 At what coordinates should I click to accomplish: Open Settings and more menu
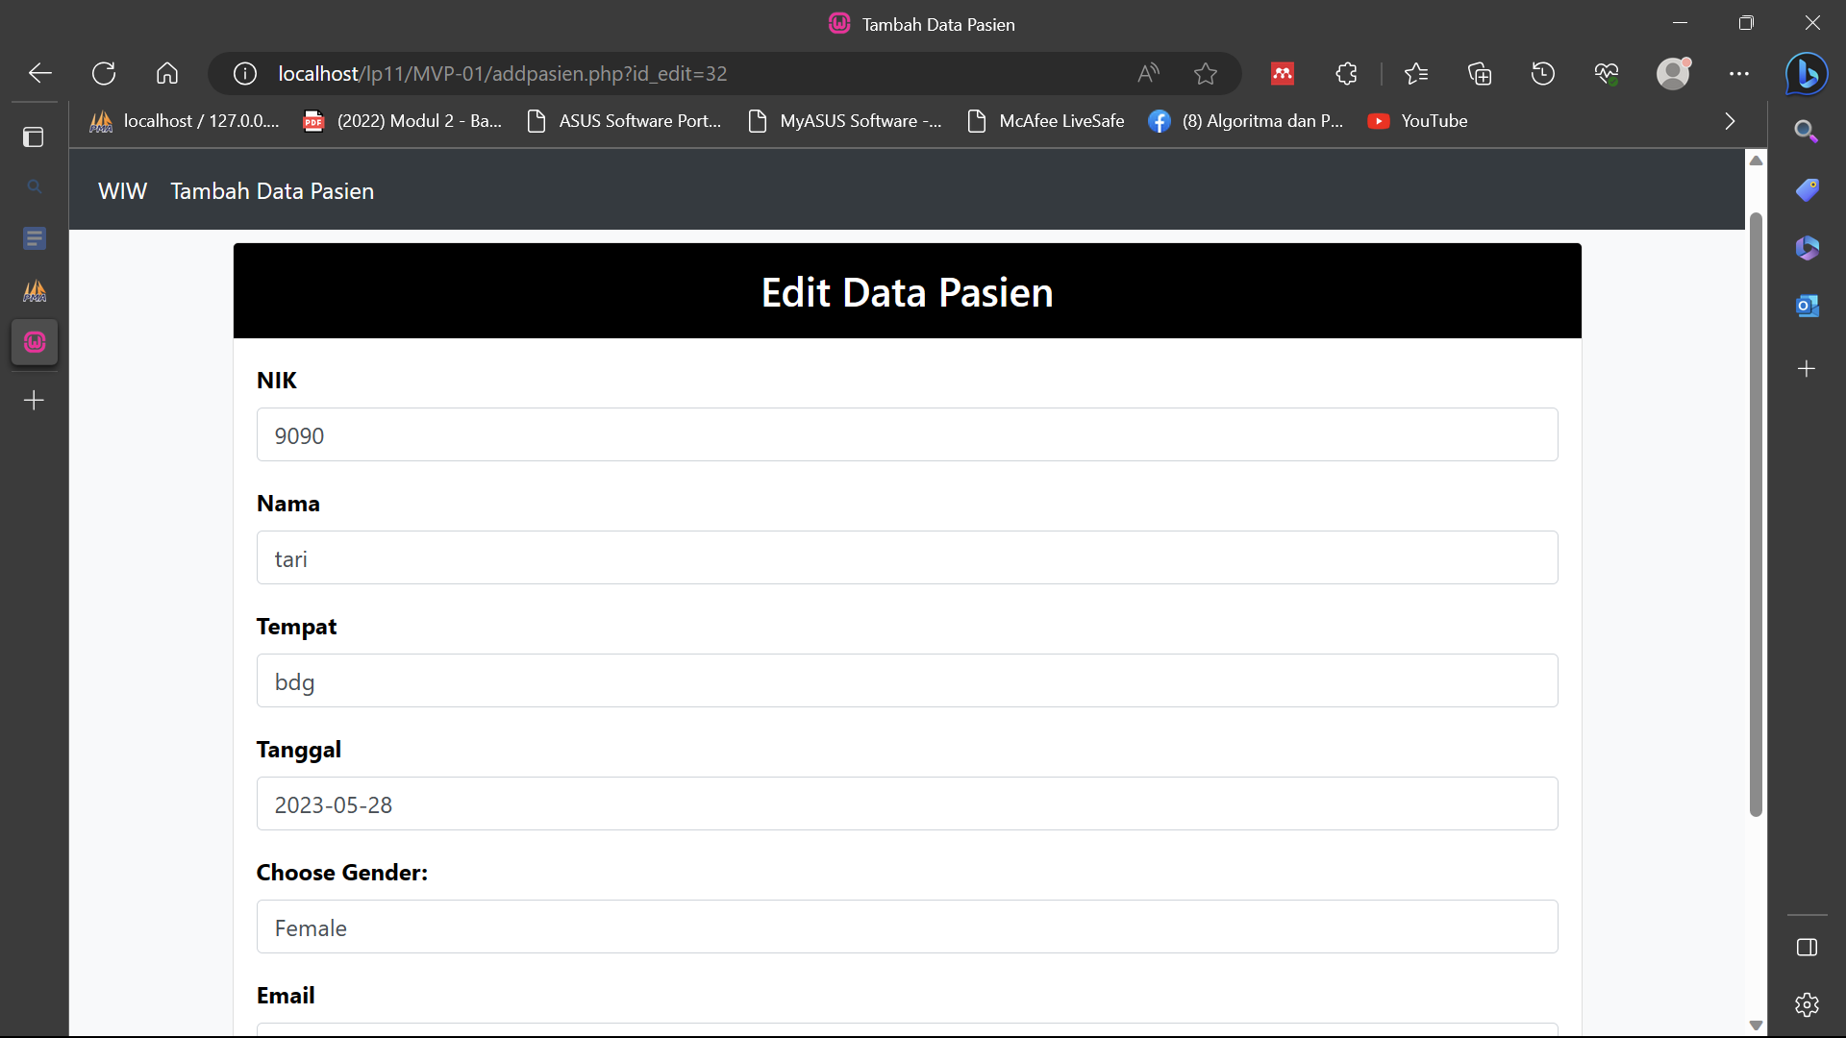[1740, 73]
